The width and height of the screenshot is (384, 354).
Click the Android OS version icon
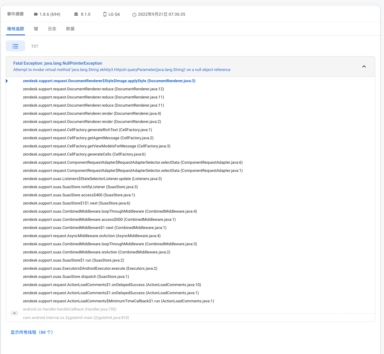pyautogui.click(x=76, y=14)
